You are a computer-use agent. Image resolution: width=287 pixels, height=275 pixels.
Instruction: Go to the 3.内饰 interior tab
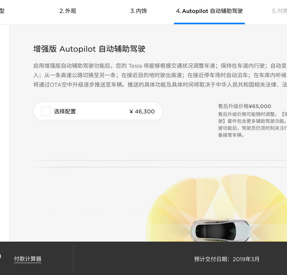[x=138, y=11]
